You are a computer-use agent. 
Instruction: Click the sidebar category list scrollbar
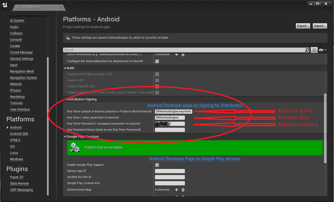point(48,126)
